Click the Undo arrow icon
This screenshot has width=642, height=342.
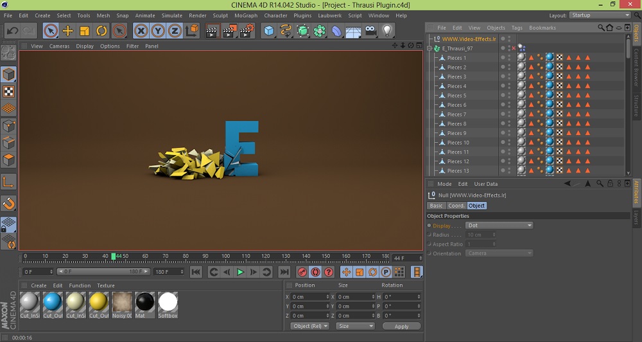pyautogui.click(x=13, y=31)
